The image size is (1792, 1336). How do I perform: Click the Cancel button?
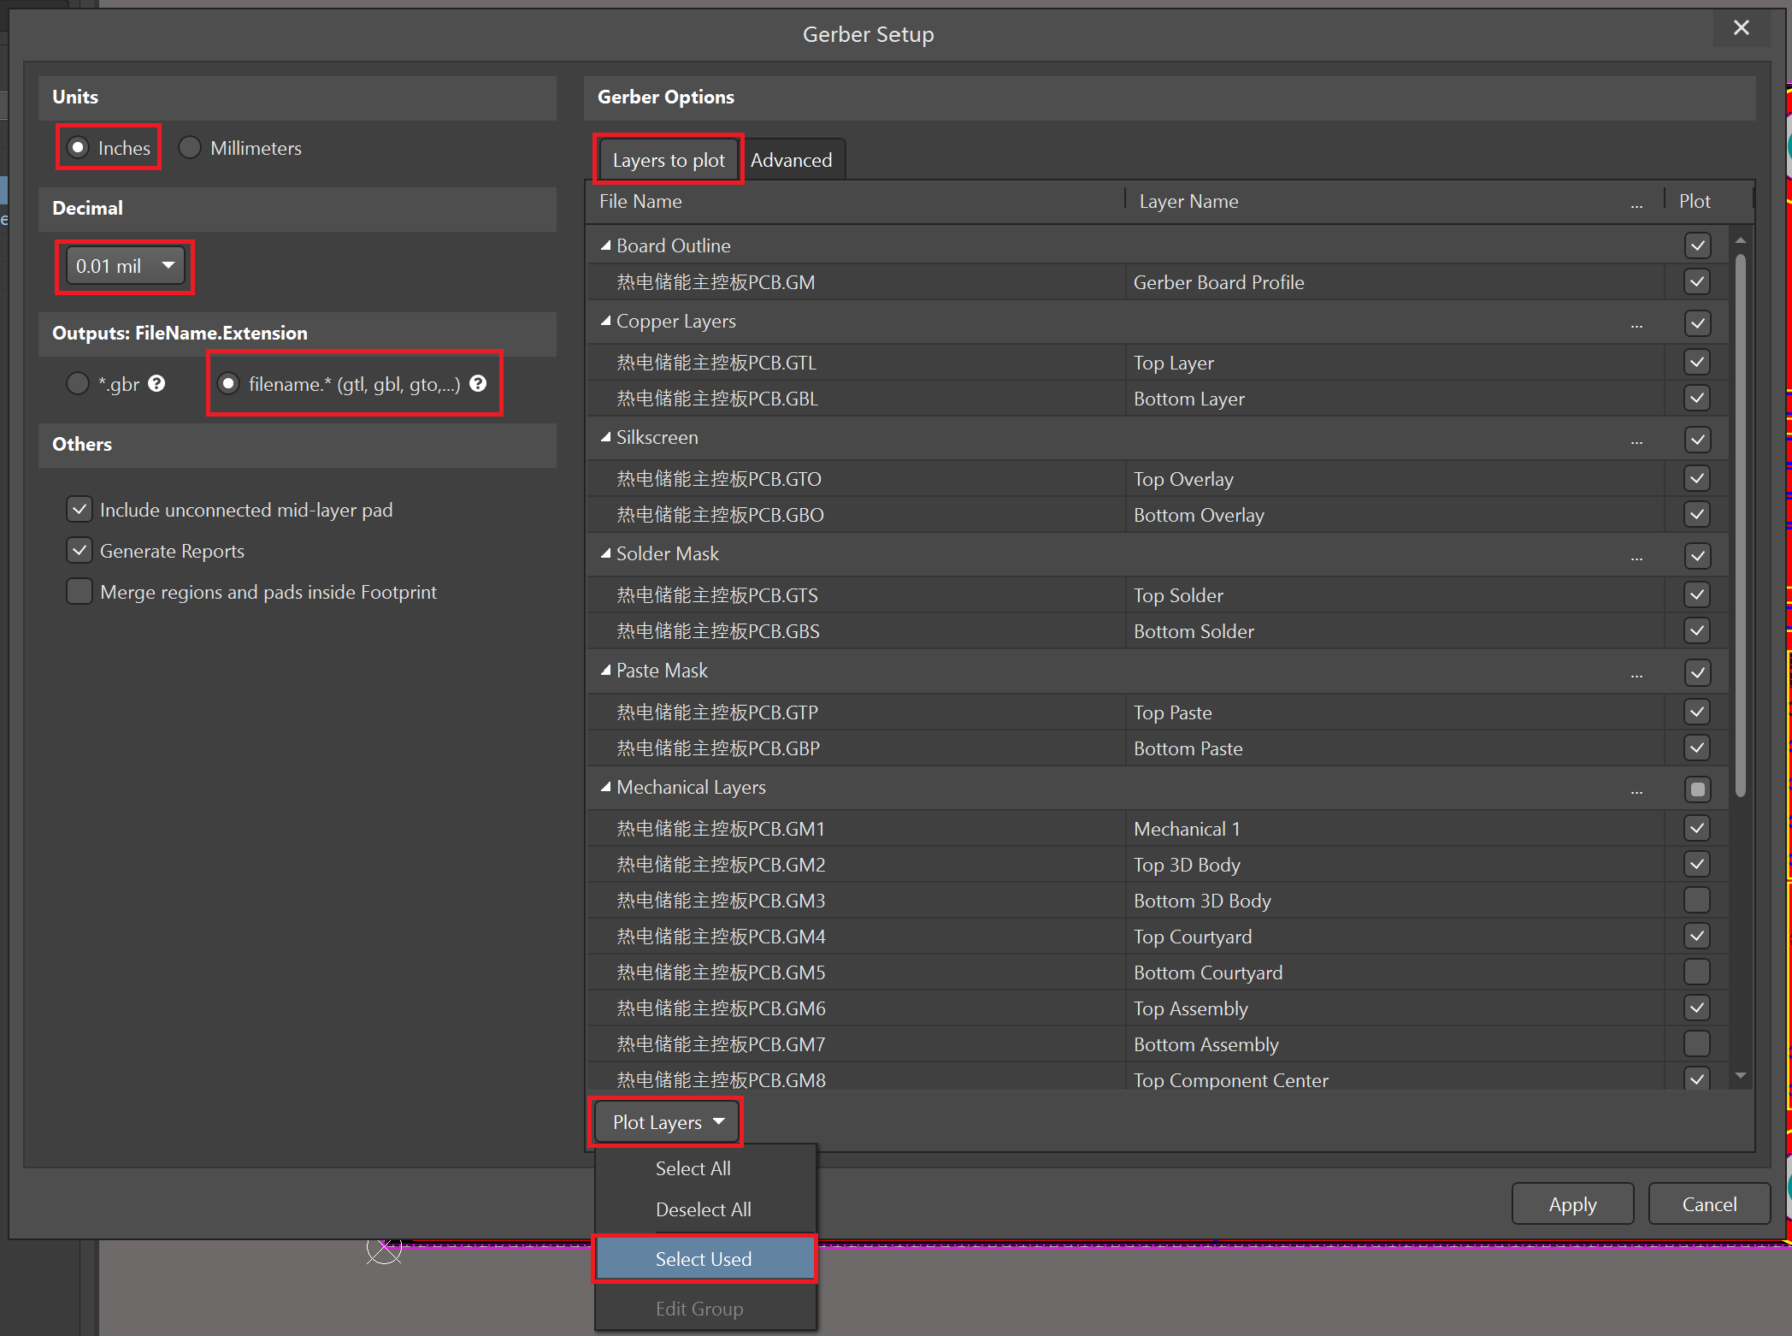point(1708,1203)
